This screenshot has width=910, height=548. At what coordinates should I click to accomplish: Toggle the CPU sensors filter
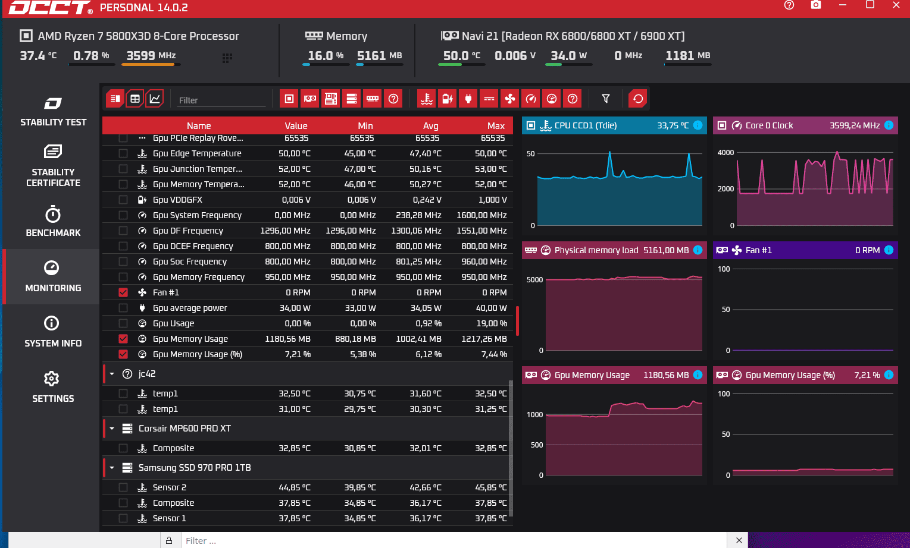289,99
